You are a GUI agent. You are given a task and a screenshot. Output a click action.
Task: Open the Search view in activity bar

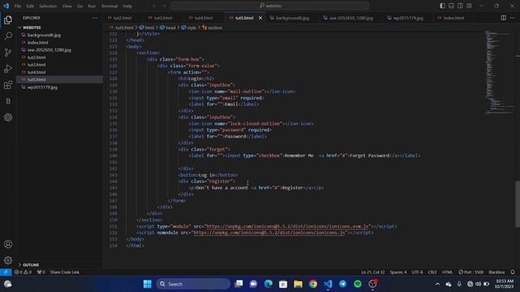(8, 36)
